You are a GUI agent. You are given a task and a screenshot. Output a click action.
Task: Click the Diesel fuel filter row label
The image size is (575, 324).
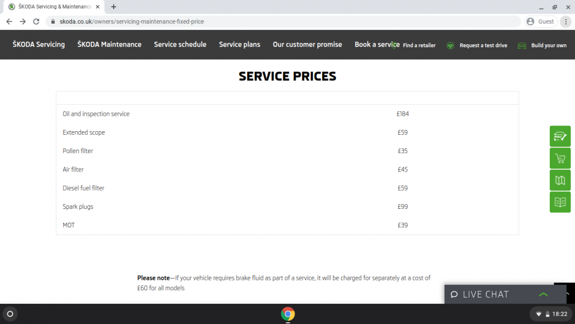(83, 188)
